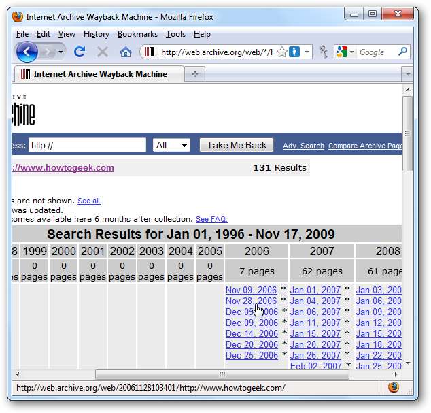Click the http:// address input field
This screenshot has width=431, height=413.
tap(87, 145)
